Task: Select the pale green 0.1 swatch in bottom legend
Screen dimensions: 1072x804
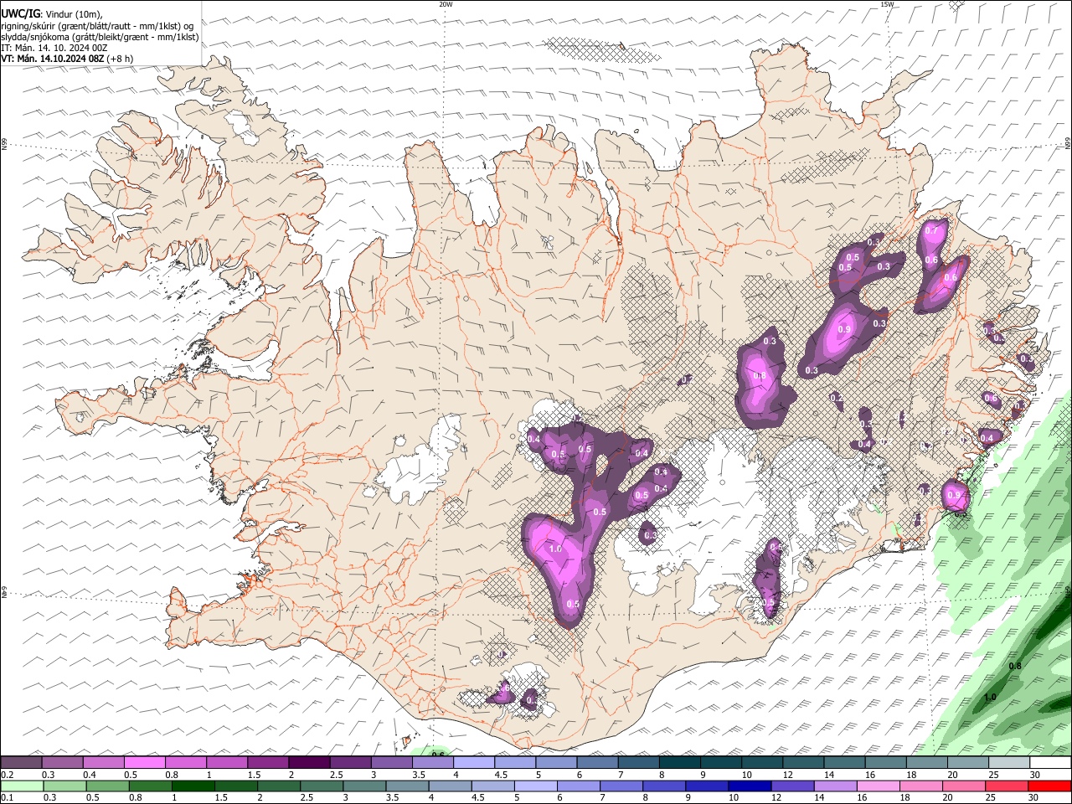Action: point(22,786)
